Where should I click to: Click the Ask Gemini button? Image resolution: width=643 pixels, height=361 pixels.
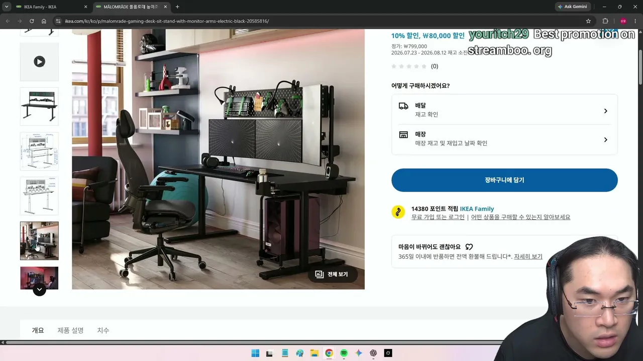(x=573, y=7)
